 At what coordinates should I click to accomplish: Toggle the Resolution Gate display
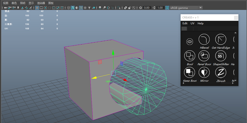click(x=45, y=8)
